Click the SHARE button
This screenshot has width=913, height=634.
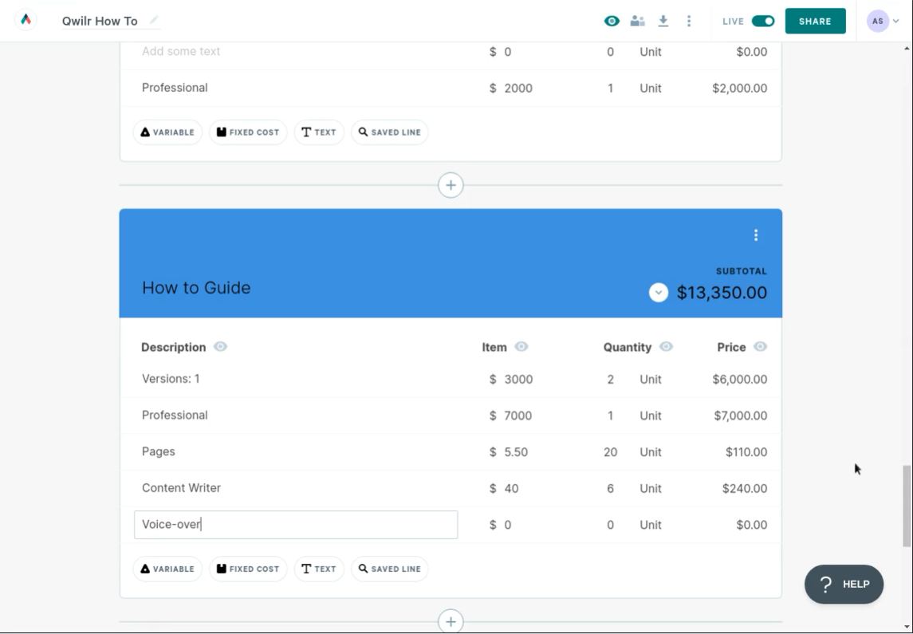[x=815, y=21]
